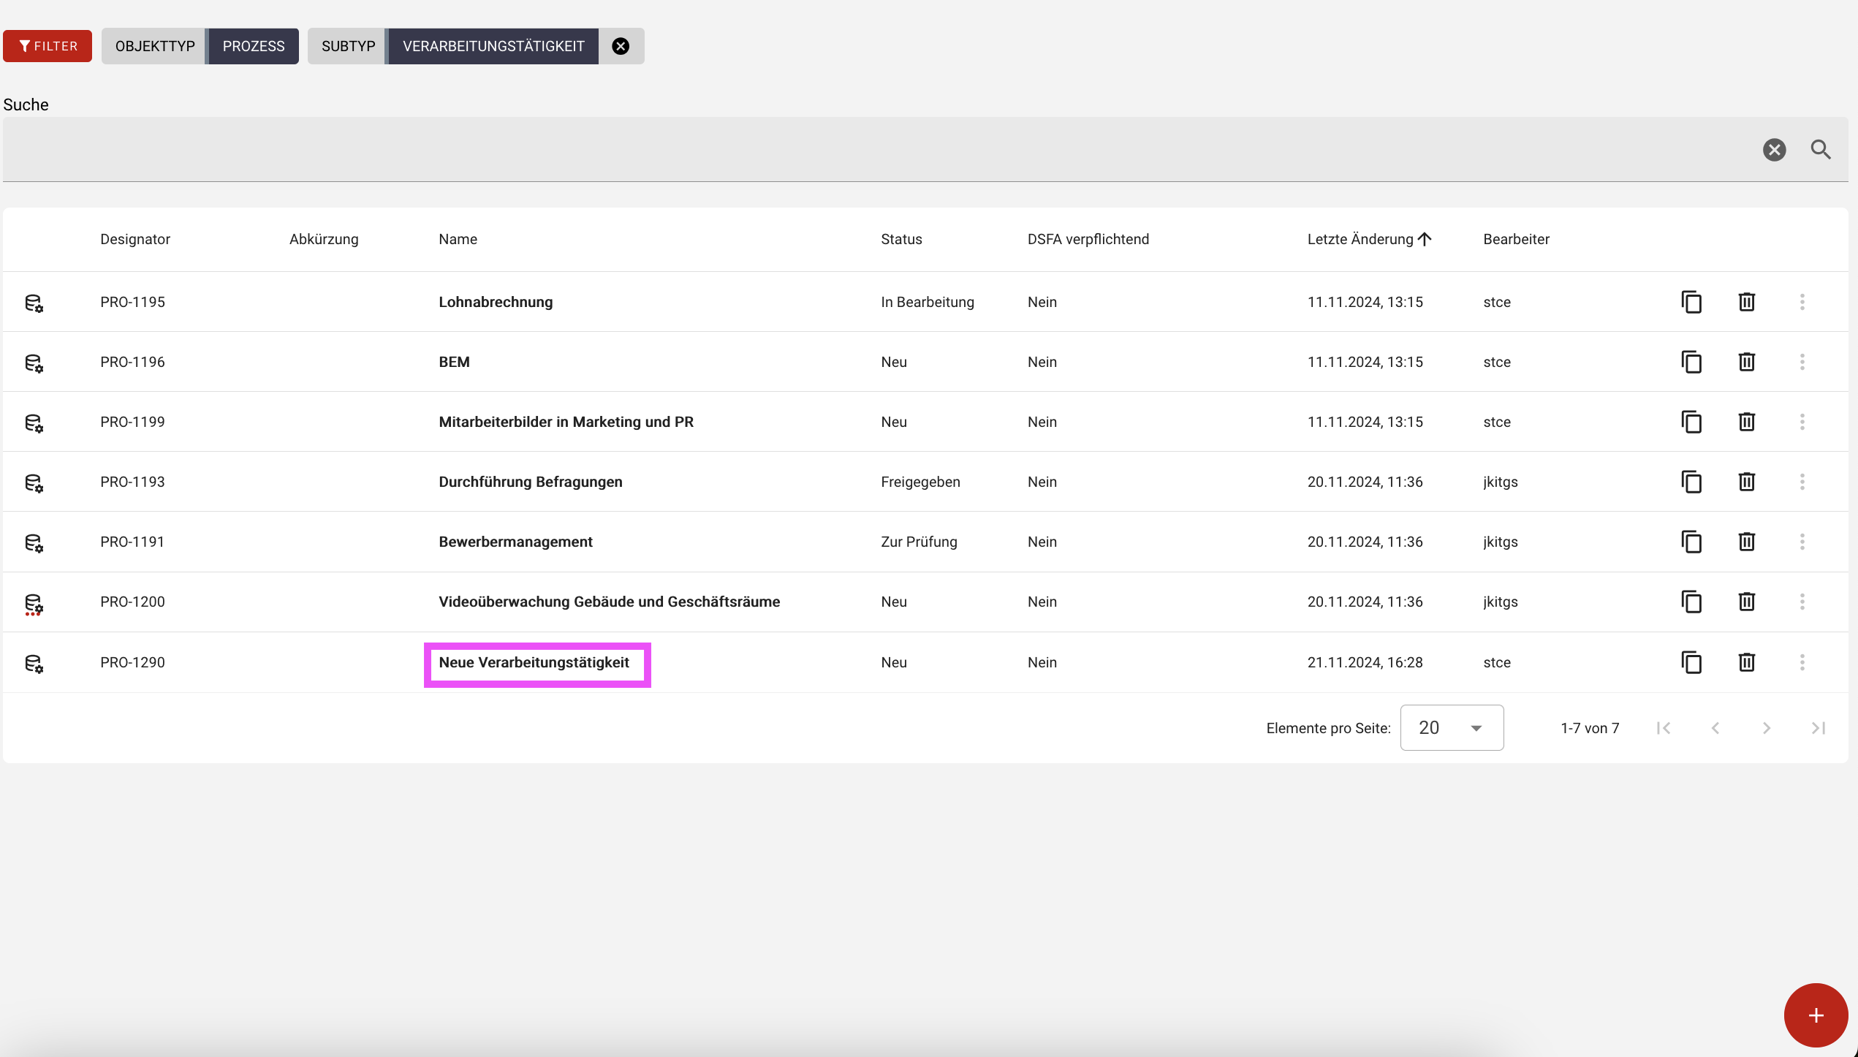The height and width of the screenshot is (1057, 1858).
Task: Click trash icon for Neue Verarbeitungstätigkeit
Action: pyautogui.click(x=1746, y=662)
